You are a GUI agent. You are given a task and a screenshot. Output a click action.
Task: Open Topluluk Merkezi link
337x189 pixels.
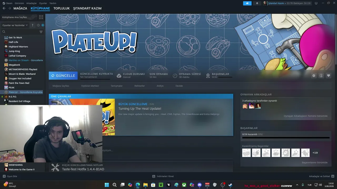click(90, 86)
